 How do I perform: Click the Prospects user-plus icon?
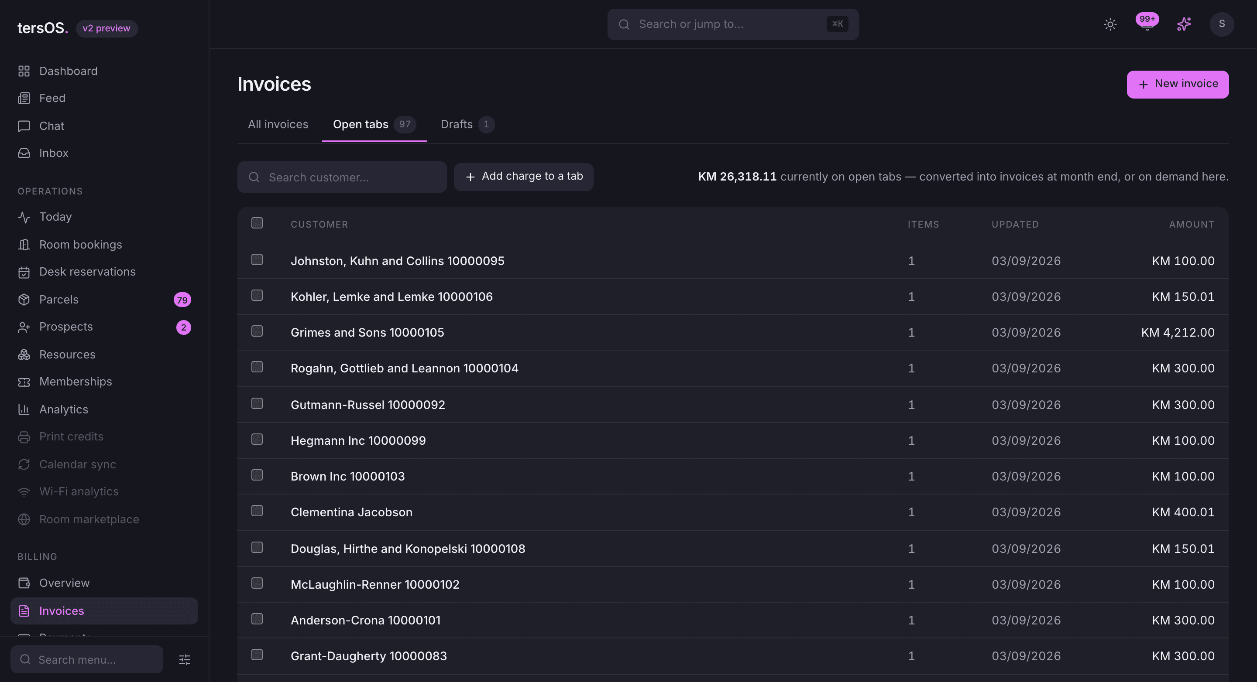pyautogui.click(x=24, y=327)
